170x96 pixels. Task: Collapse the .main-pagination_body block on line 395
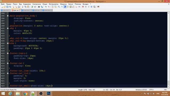tap(8, 16)
